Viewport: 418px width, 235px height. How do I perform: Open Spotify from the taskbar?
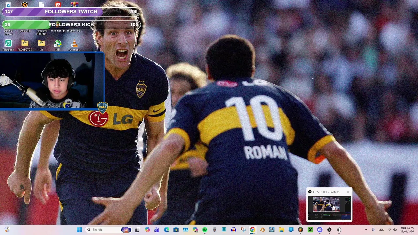click(x=205, y=230)
